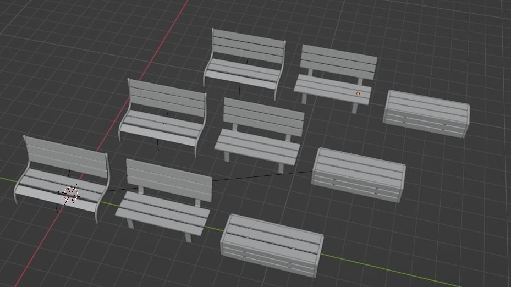Select the rearmost box-style bench
Image resolution: width=511 pixels, height=287 pixels.
426,114
